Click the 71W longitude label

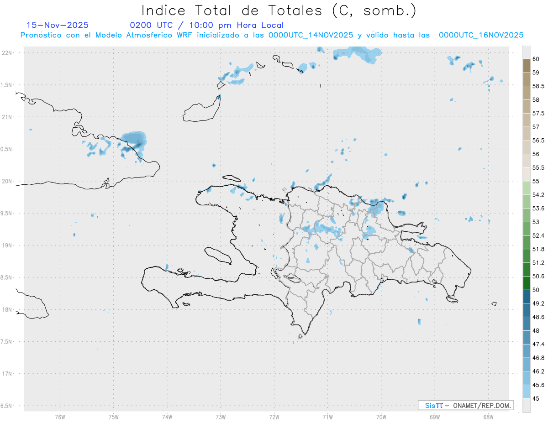tap(327, 417)
